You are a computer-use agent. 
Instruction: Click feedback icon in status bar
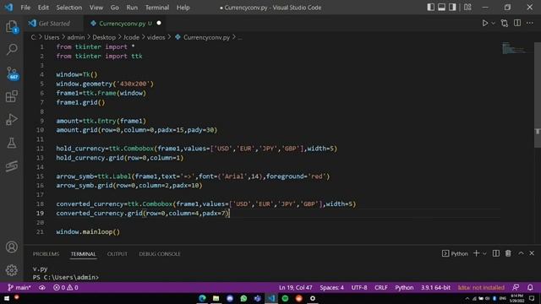(516, 287)
